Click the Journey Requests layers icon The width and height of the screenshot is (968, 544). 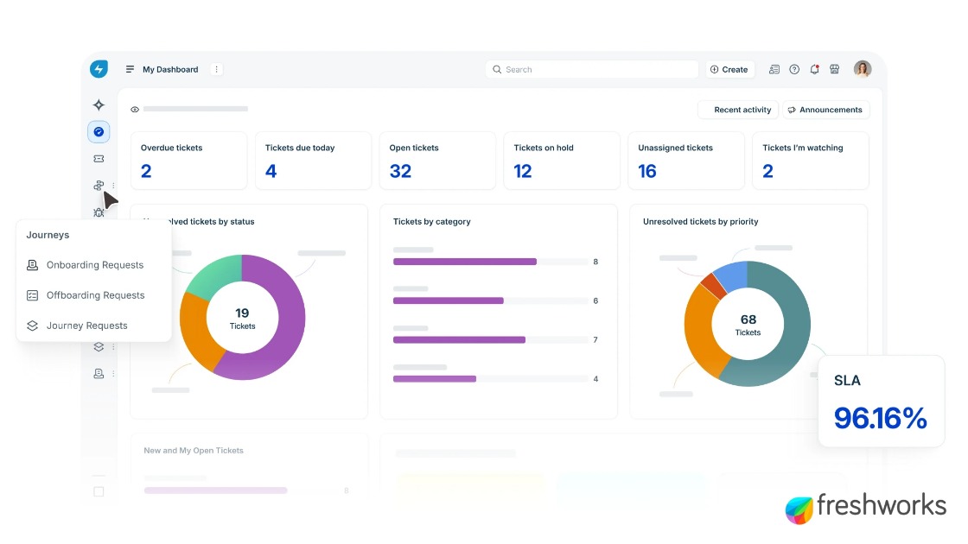tap(33, 325)
